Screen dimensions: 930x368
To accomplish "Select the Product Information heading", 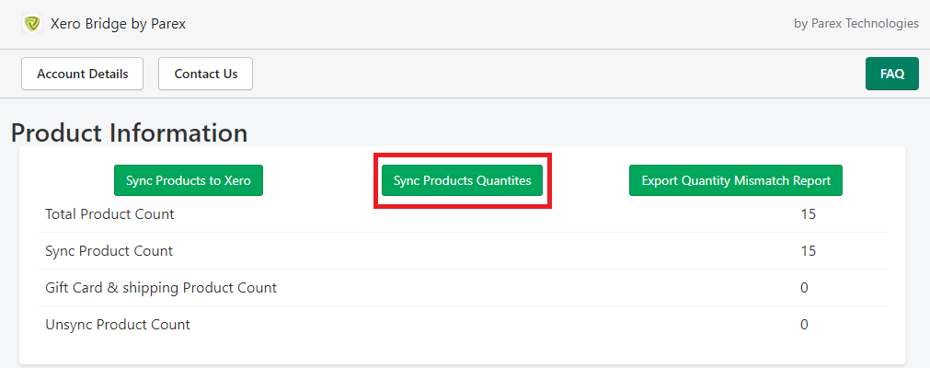I will [x=130, y=132].
